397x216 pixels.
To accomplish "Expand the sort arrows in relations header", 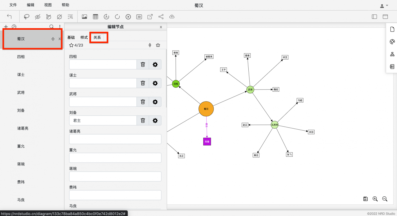I will (150, 45).
